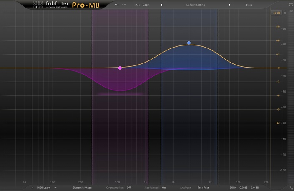Screen dimensions: 294x191
Task: Go to previous preset arrow
Action: [x=161, y=5]
